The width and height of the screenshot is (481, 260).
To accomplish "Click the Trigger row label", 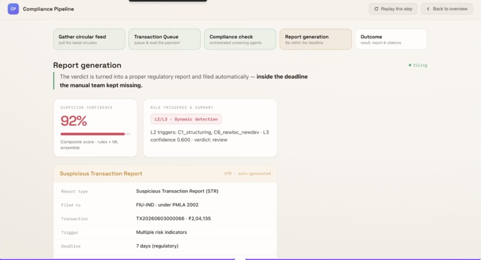I will (x=69, y=233).
